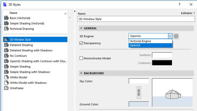Screen dimensions: 197x111
Task: Open the 3D Engine dropdown arrow
Action: click(170, 36)
